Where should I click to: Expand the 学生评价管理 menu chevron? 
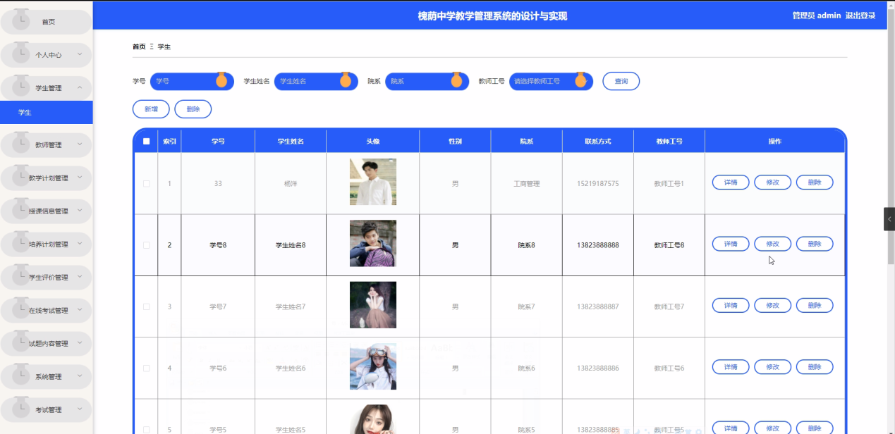(x=80, y=277)
